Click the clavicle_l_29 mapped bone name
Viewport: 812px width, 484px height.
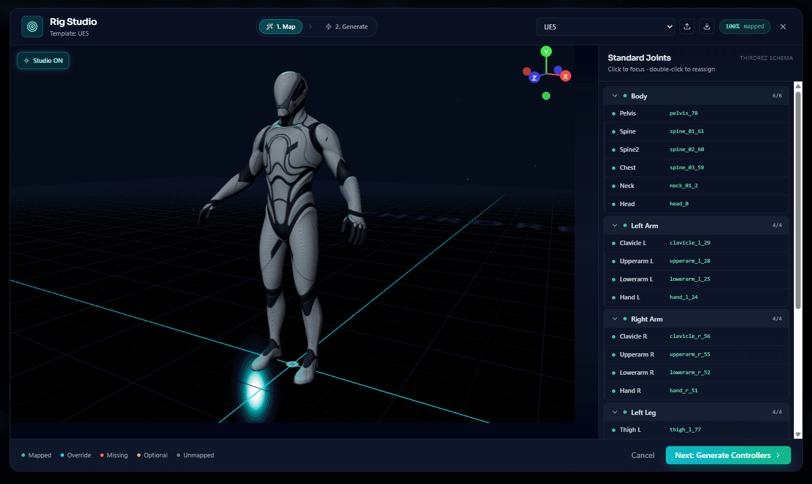tap(690, 243)
